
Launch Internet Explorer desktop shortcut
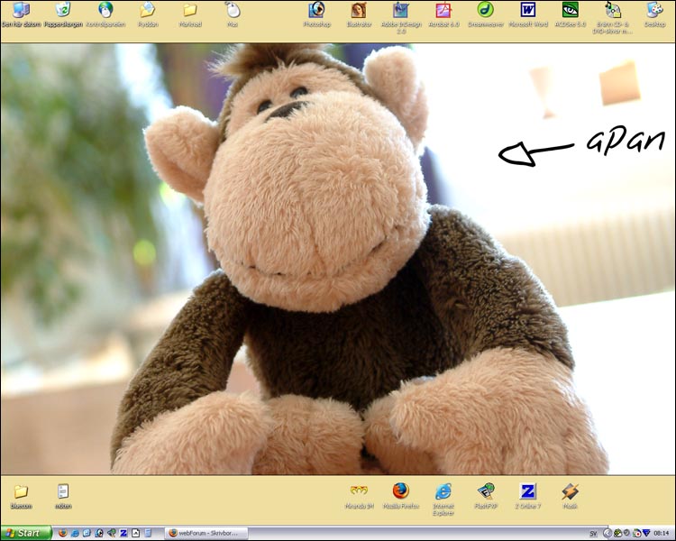(x=443, y=491)
